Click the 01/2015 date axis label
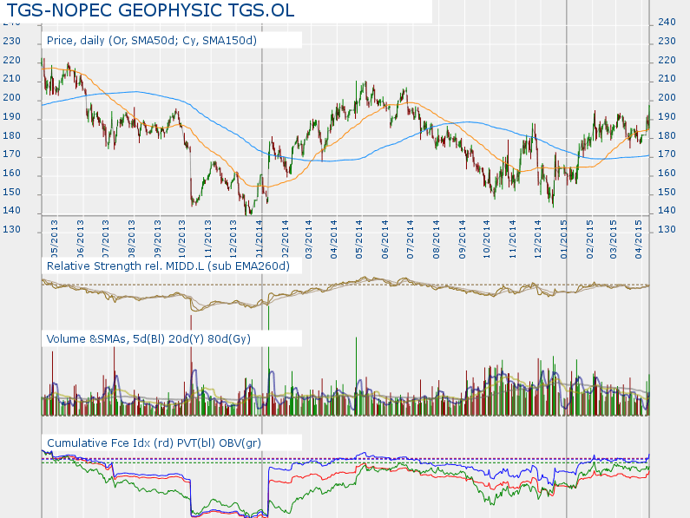This screenshot has height=518, width=690. point(563,239)
